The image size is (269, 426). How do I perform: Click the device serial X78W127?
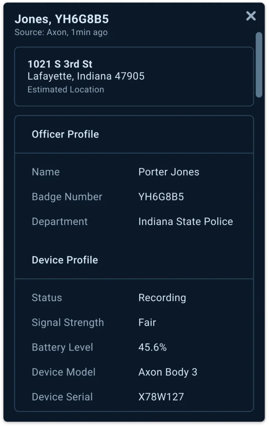tap(161, 396)
